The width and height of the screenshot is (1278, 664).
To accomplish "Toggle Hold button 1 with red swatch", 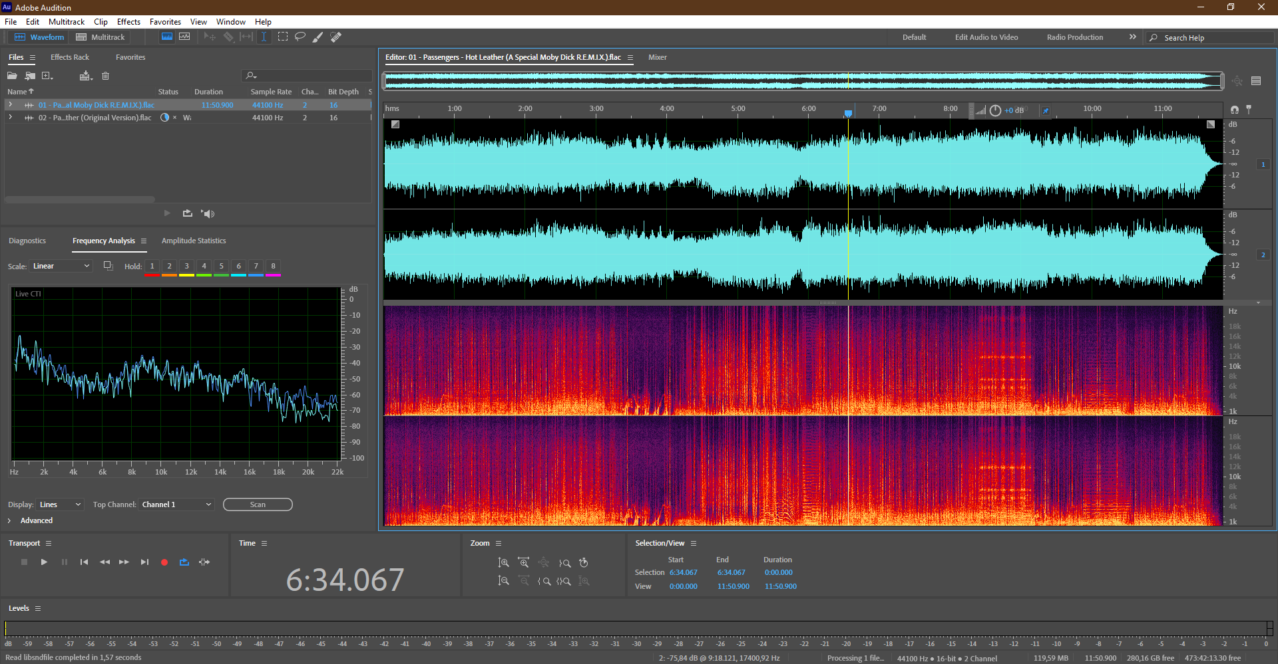I will 152,267.
